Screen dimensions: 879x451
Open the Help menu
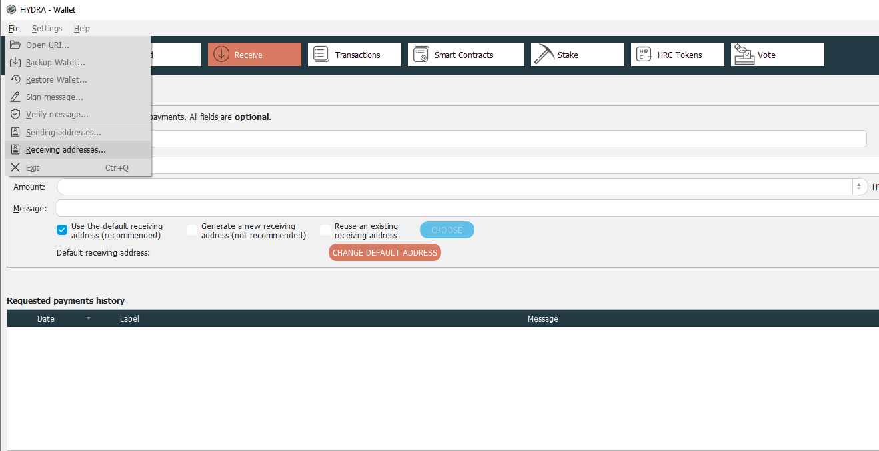pyautogui.click(x=81, y=29)
